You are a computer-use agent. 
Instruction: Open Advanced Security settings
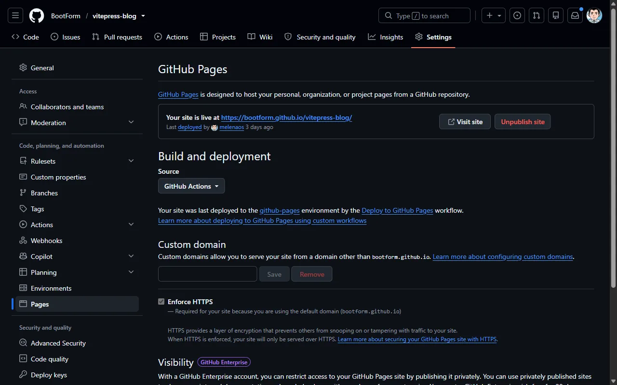tap(77, 343)
